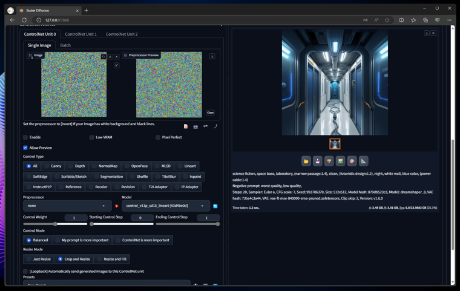Switch to ControlNet Unit 2 tab

122,34
